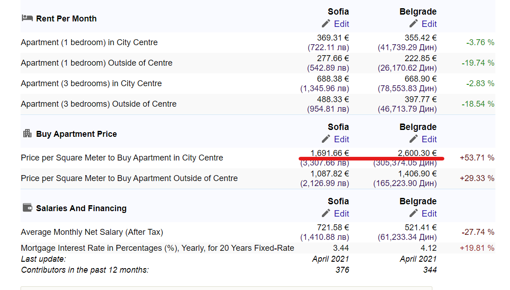This screenshot has height=290, width=510.
Task: Select Belgrade salary 521.41 €
Action: tap(421, 228)
